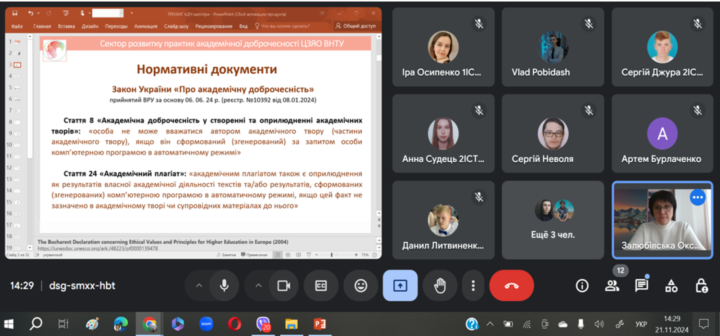Expand microphone audio settings chevron
The image size is (720, 336).
(199, 286)
